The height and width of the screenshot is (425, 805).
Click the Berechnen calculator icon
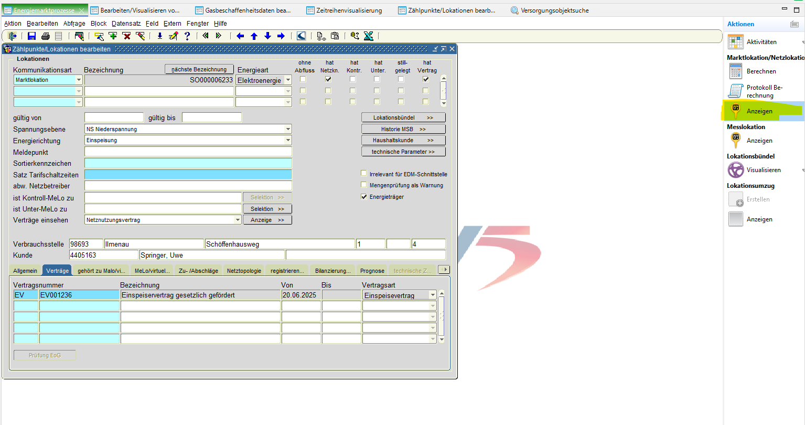click(736, 71)
